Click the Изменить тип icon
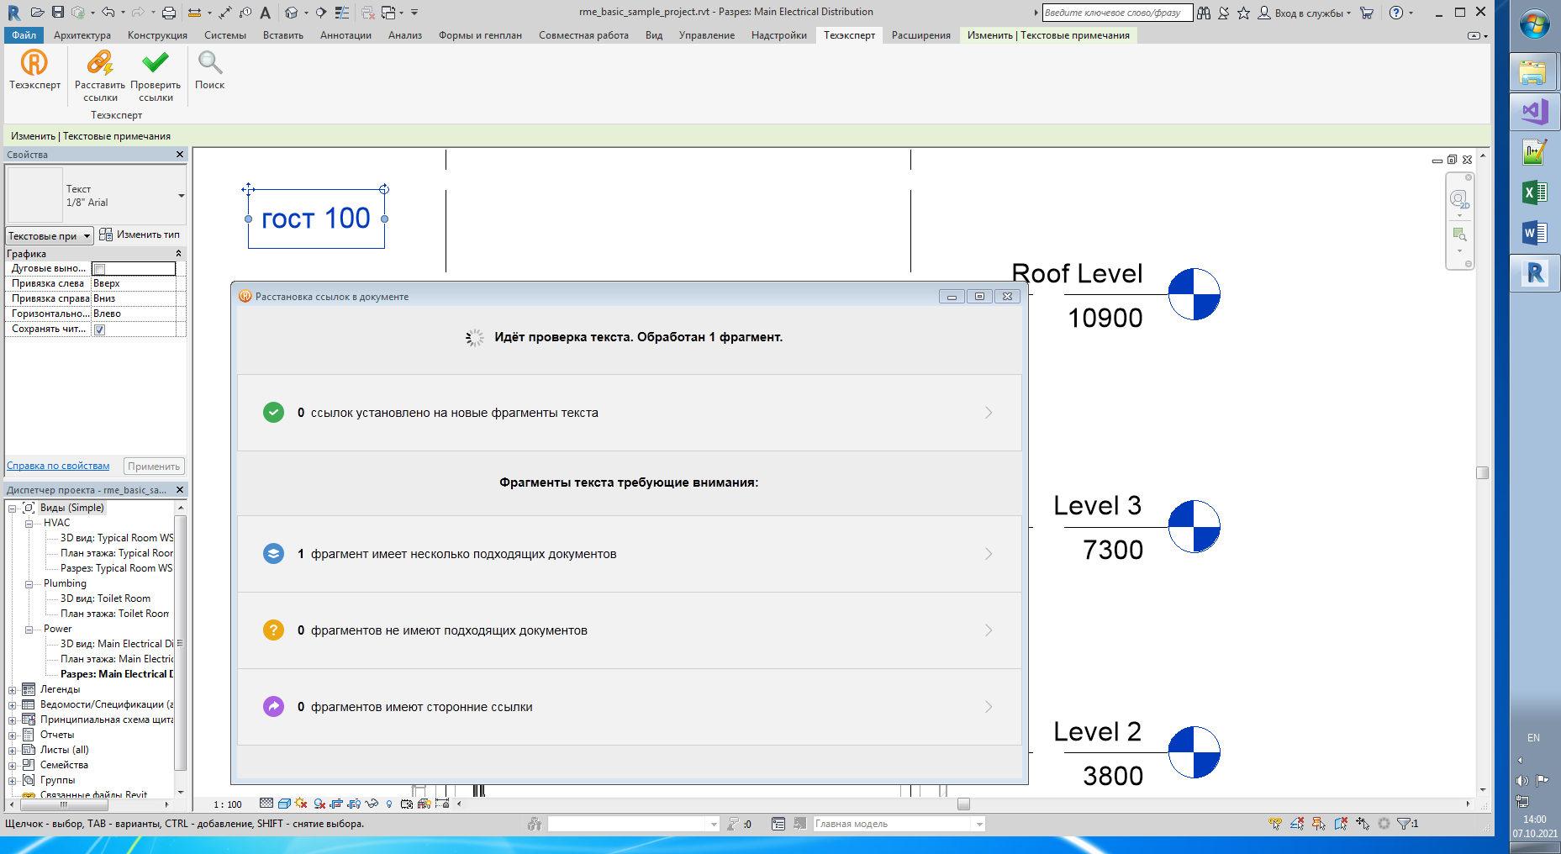 (106, 235)
